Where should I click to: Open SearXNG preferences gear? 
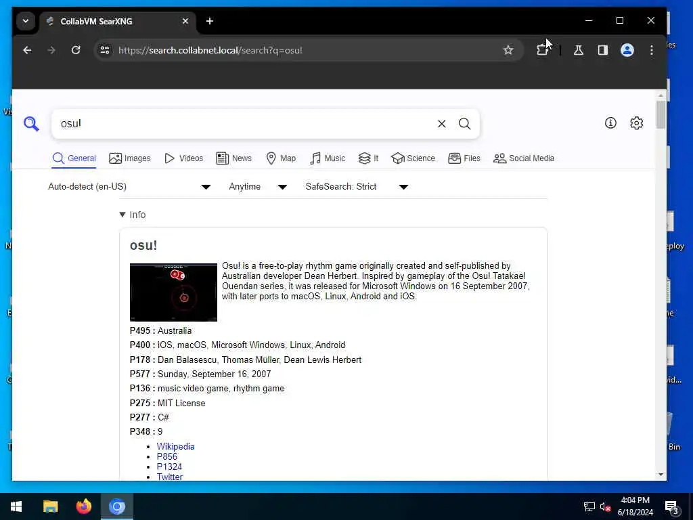click(x=636, y=123)
